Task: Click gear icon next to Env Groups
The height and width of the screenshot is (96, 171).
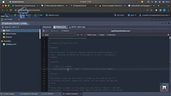Action: click(x=19, y=19)
